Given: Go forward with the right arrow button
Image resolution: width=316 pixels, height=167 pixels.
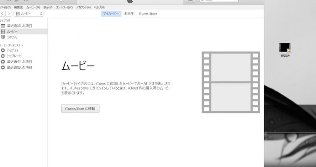Looking at the screenshot, I should click(9, 14).
